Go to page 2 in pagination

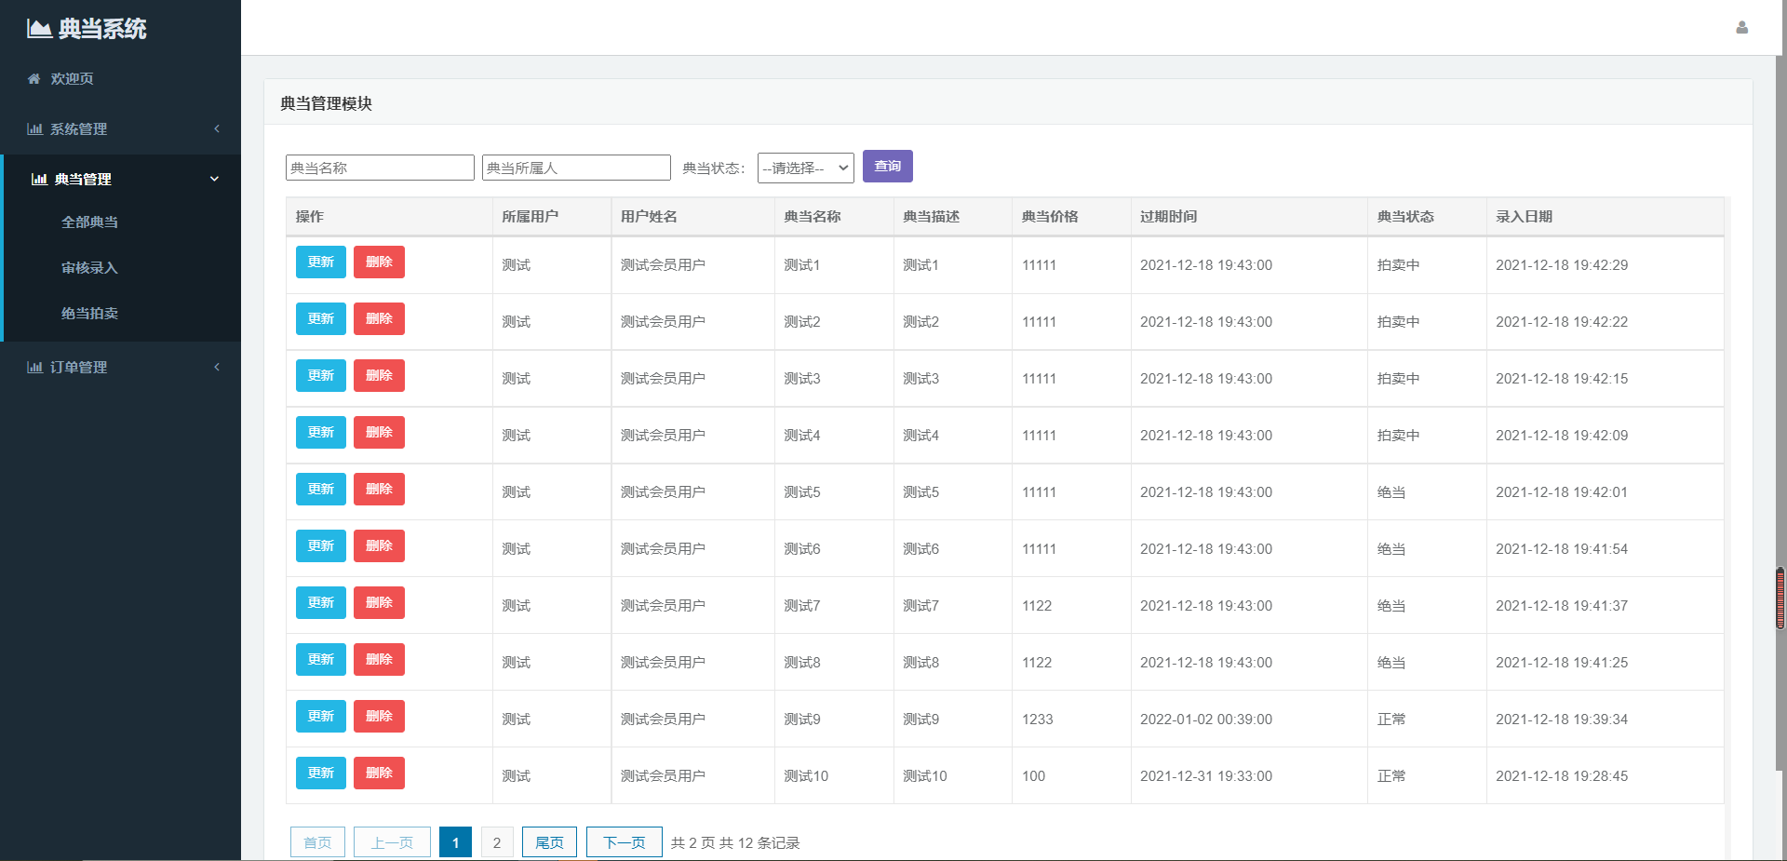click(497, 842)
